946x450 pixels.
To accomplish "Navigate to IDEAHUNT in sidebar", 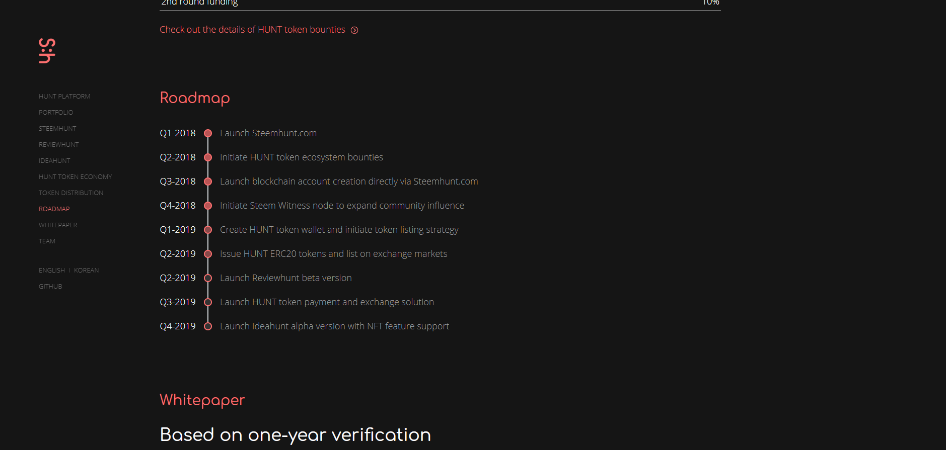I will click(x=54, y=161).
